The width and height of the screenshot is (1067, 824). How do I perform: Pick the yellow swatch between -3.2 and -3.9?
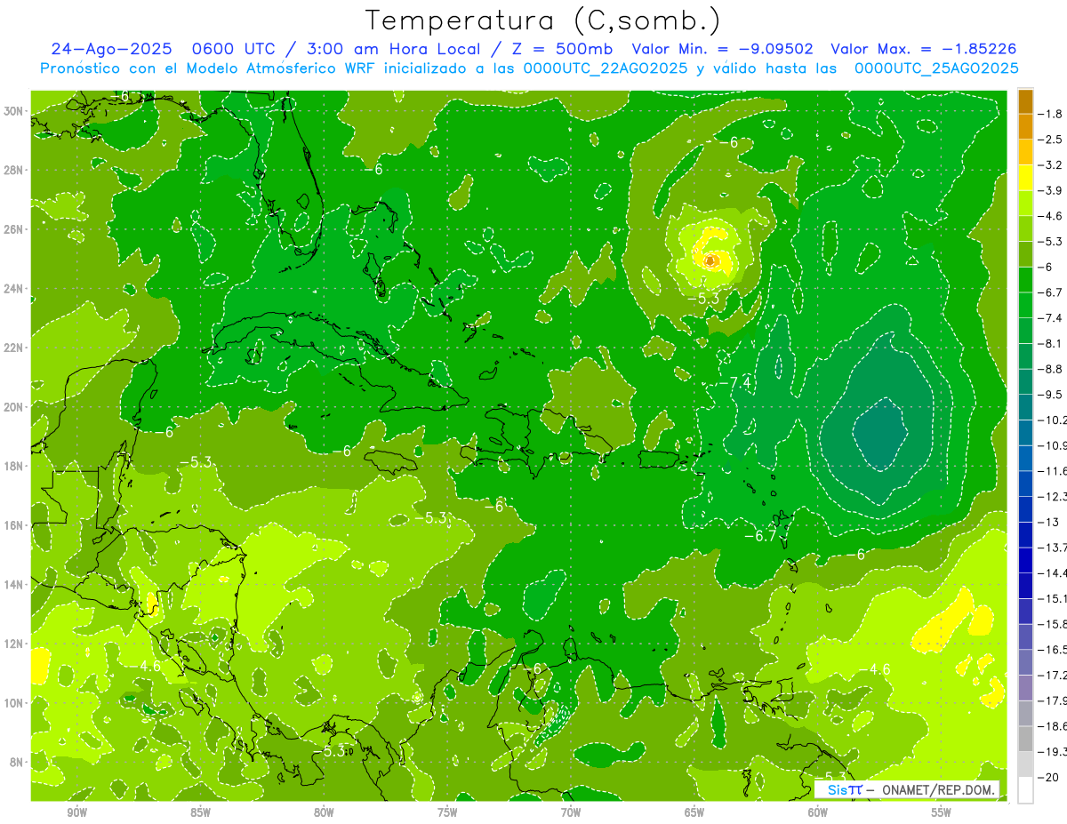tap(1025, 178)
